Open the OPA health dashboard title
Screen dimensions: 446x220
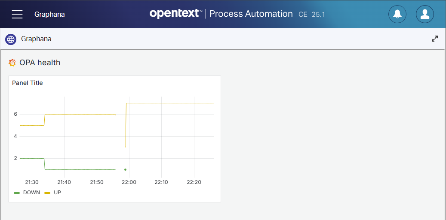(x=40, y=62)
